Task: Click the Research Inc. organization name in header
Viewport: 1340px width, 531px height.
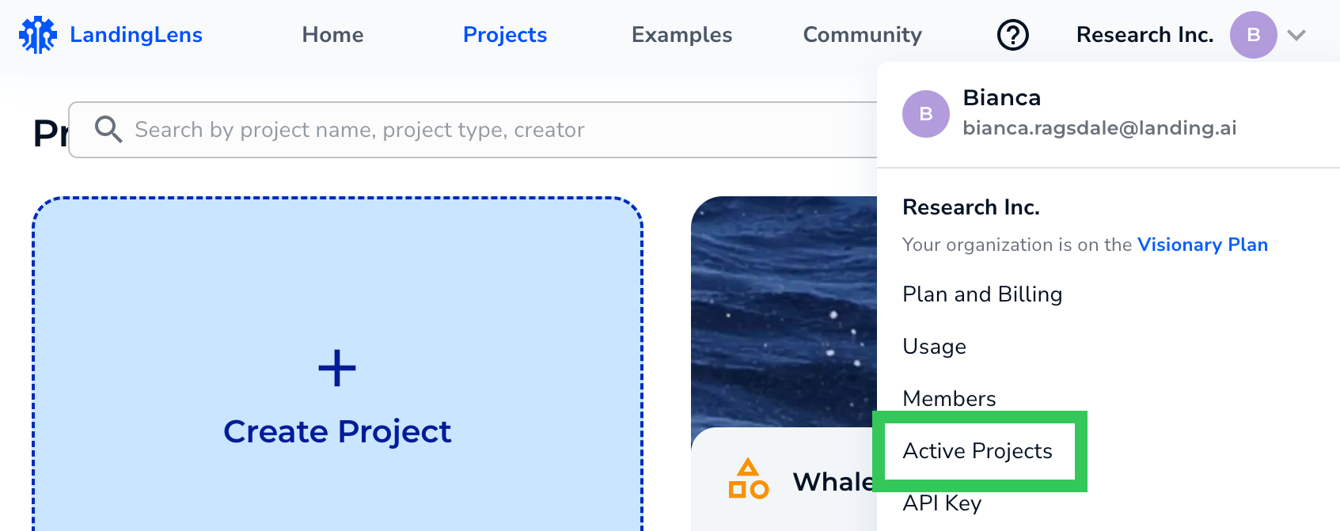Action: pyautogui.click(x=1145, y=35)
